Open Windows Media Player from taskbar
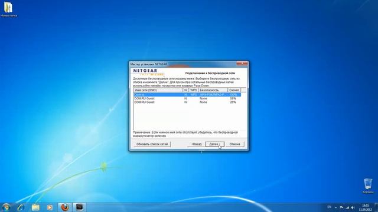 [50, 207]
